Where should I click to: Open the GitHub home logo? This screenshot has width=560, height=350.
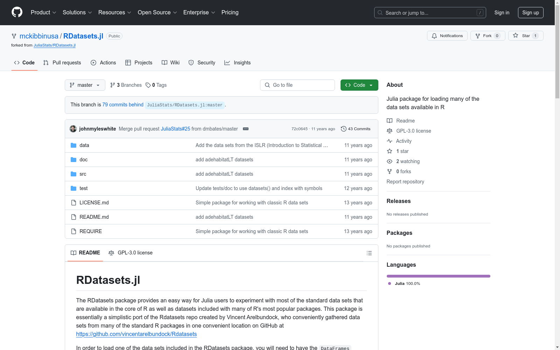coord(17,12)
